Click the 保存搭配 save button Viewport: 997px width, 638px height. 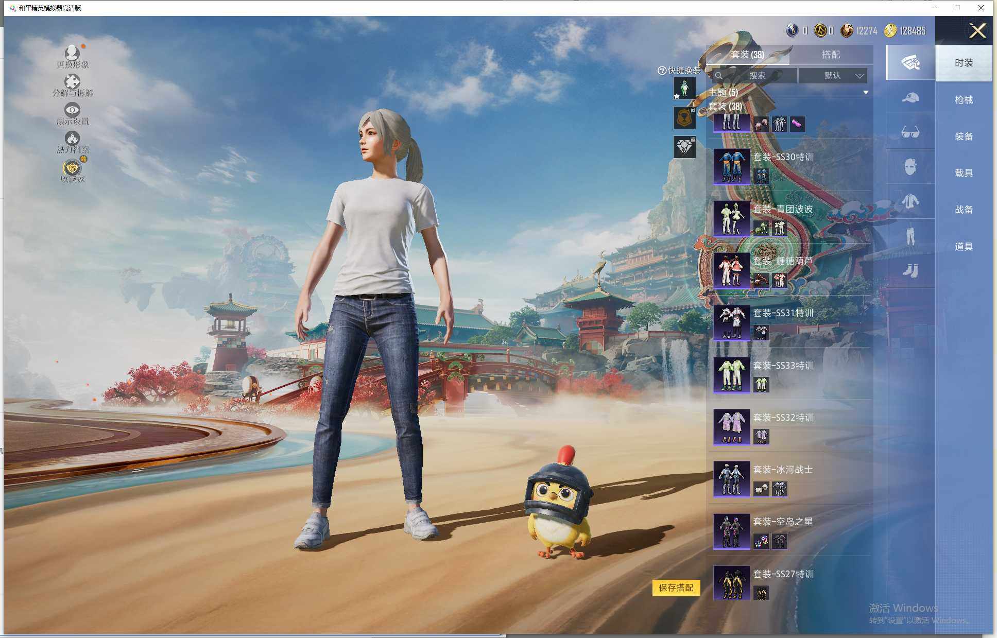tap(676, 588)
